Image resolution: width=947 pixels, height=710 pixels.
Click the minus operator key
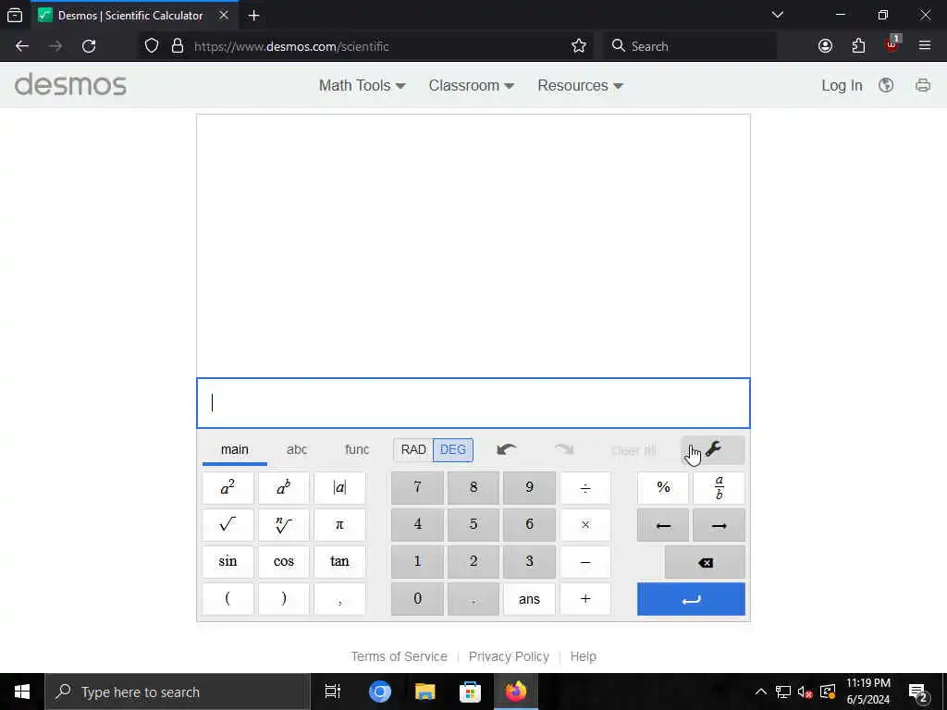[x=585, y=561]
